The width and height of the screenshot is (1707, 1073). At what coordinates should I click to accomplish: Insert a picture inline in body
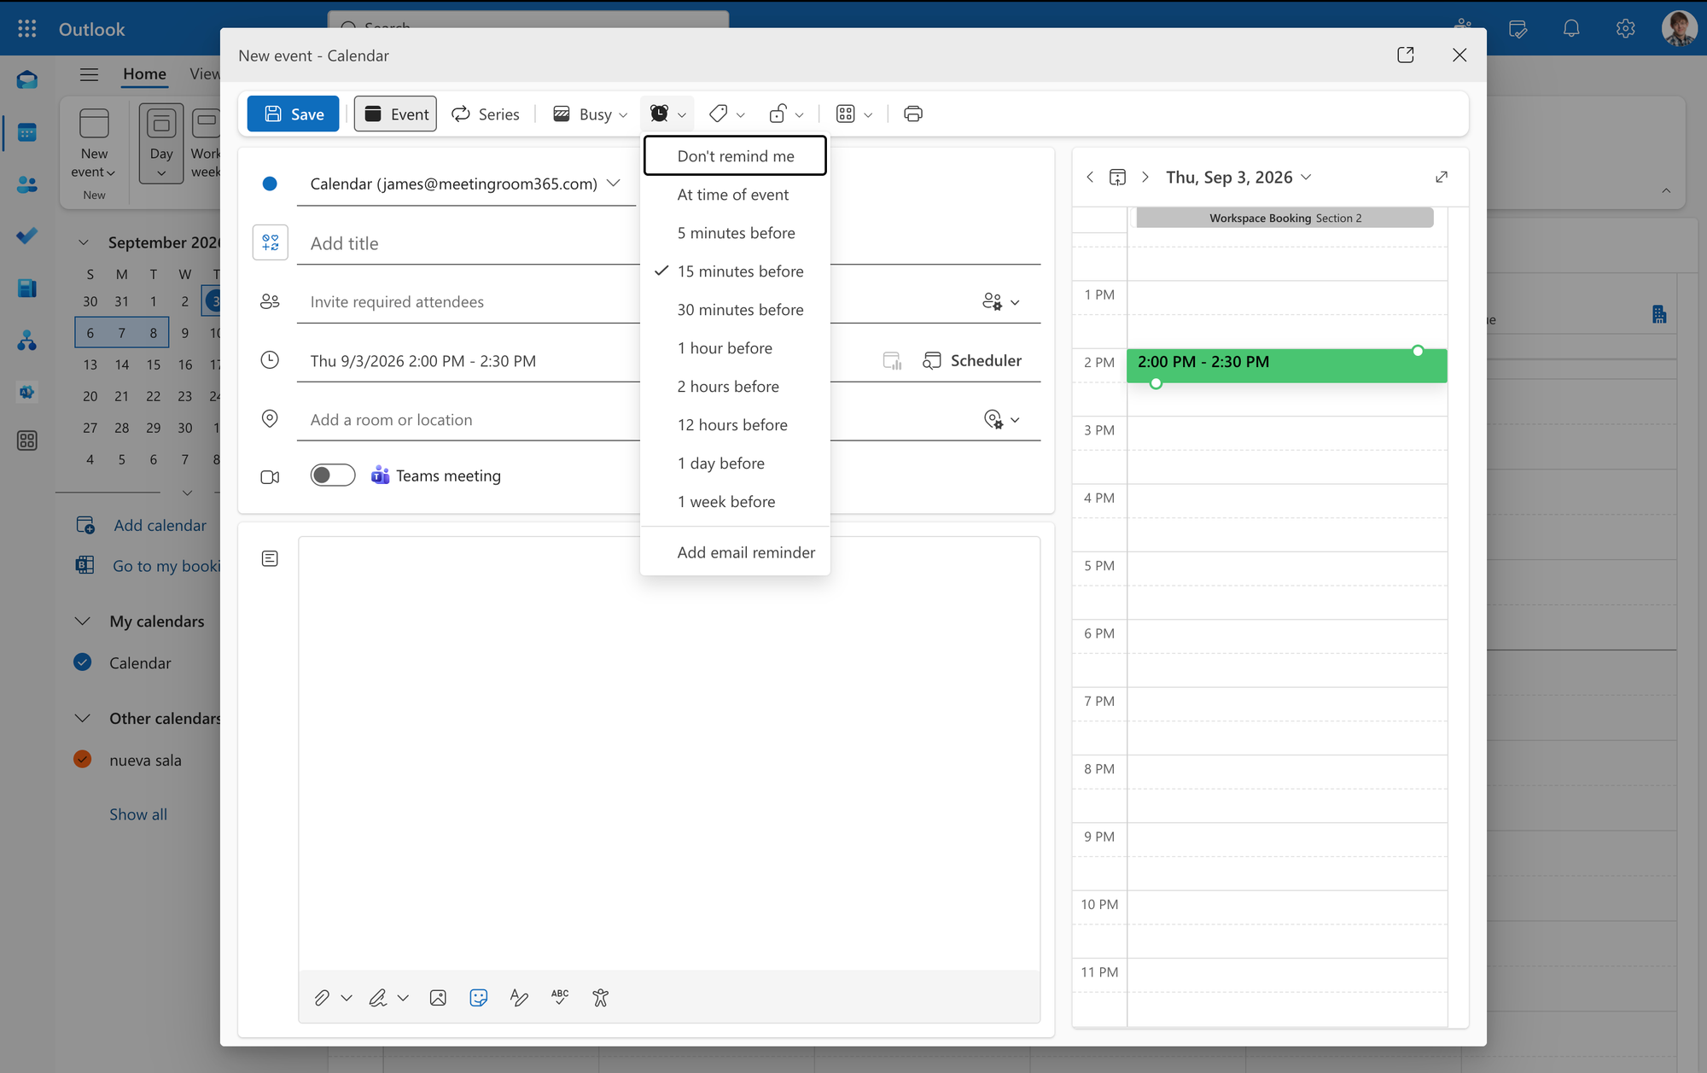pyautogui.click(x=438, y=997)
